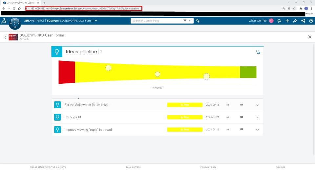The height and width of the screenshot is (170, 315).
Task: Click In Plan status of Fix bugs #1
Action: 185,117
